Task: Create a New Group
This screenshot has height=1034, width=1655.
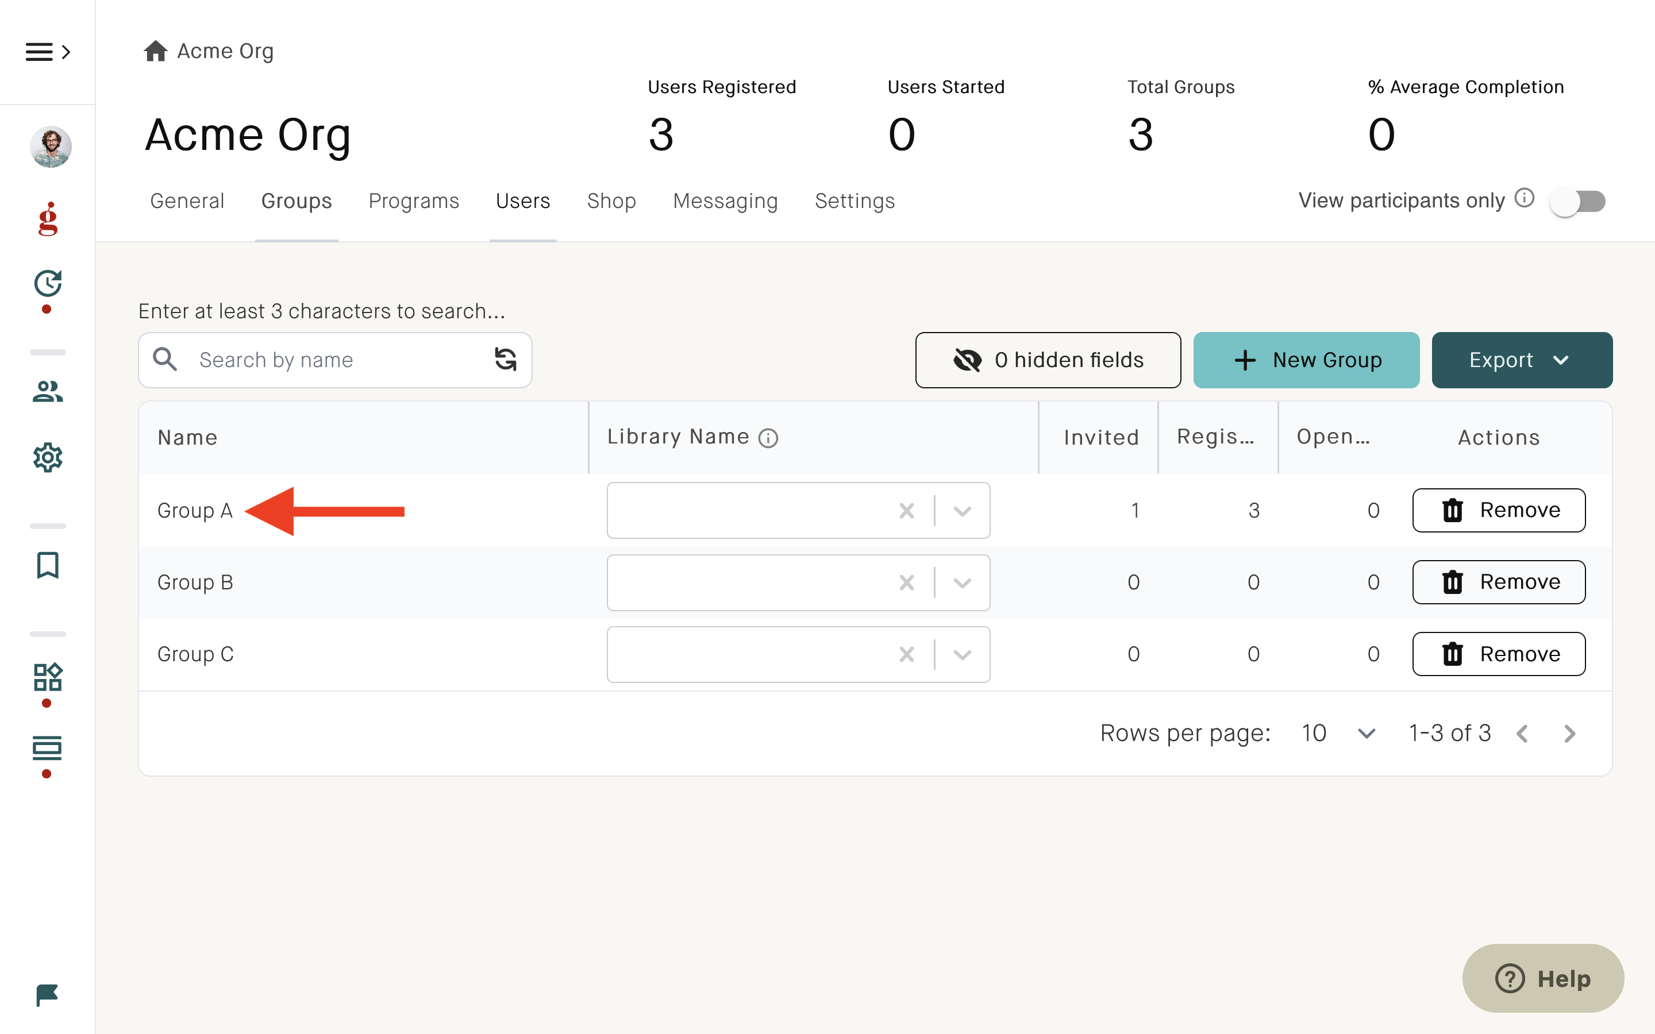Action: (x=1306, y=360)
